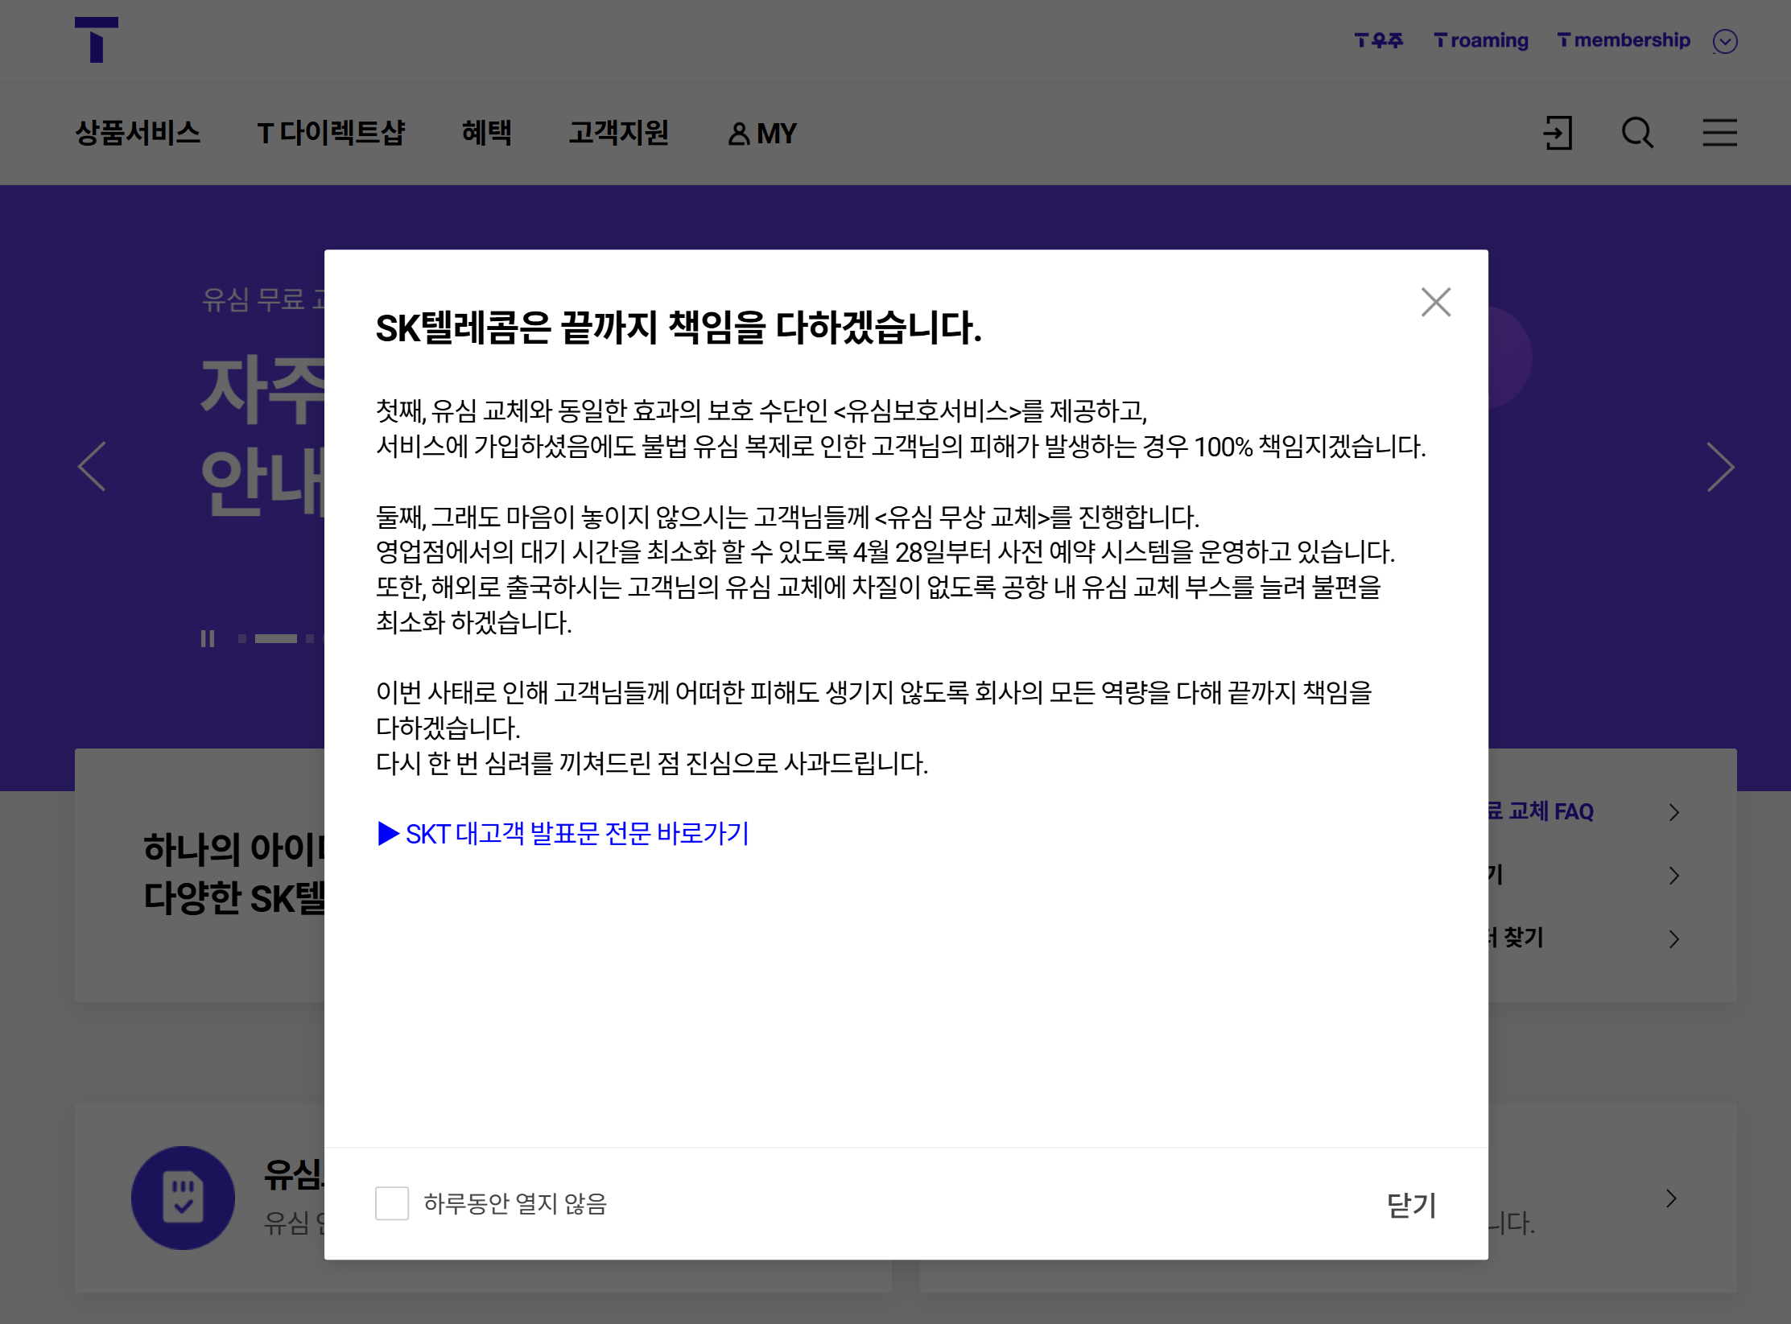Open the search magnifier icon
The height and width of the screenshot is (1324, 1791).
click(x=1637, y=133)
